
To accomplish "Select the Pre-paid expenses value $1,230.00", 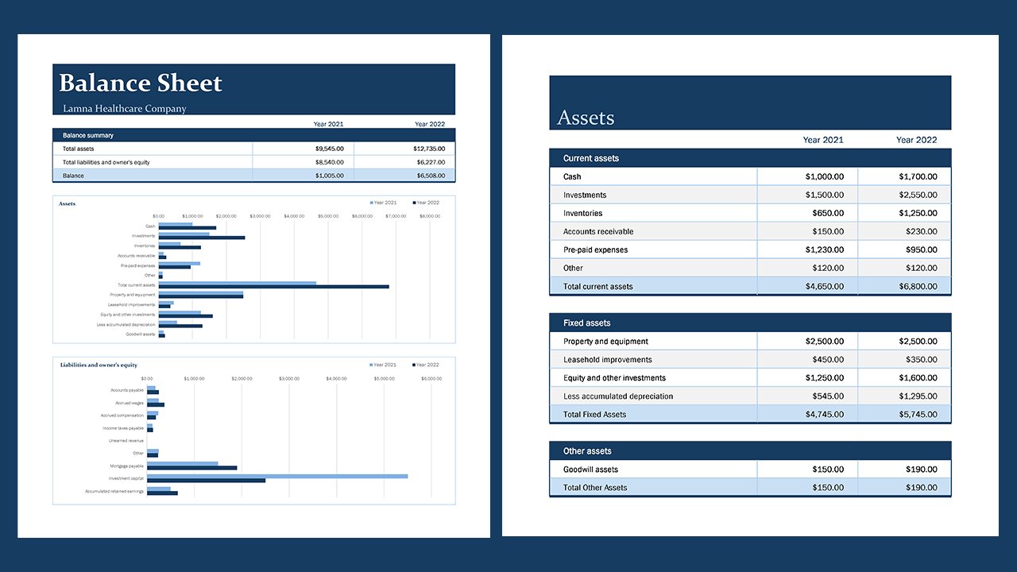I will tap(825, 249).
